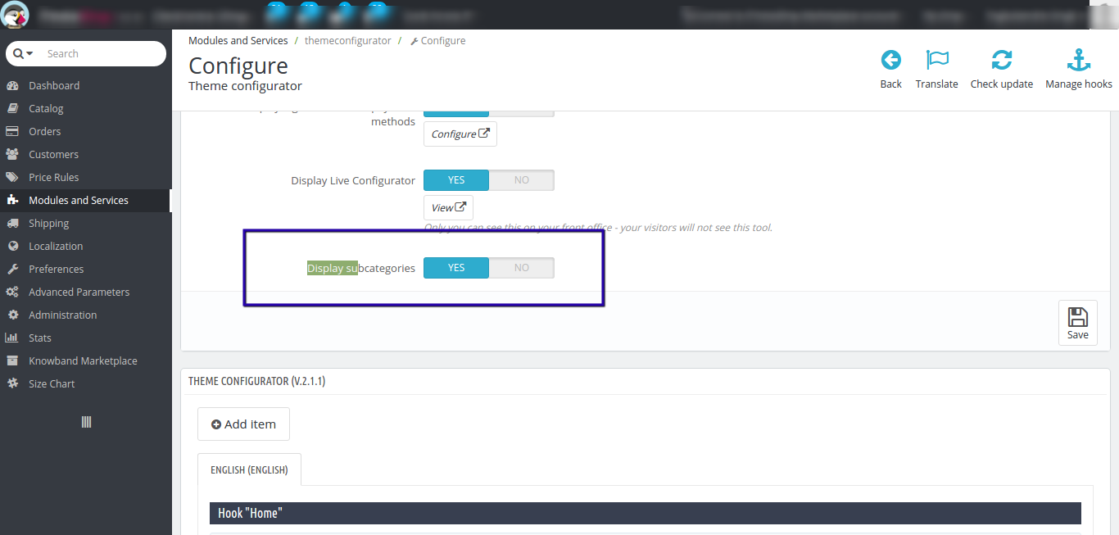This screenshot has height=535, width=1119.
Task: Open the Size Chart menu item
Action: coord(51,383)
